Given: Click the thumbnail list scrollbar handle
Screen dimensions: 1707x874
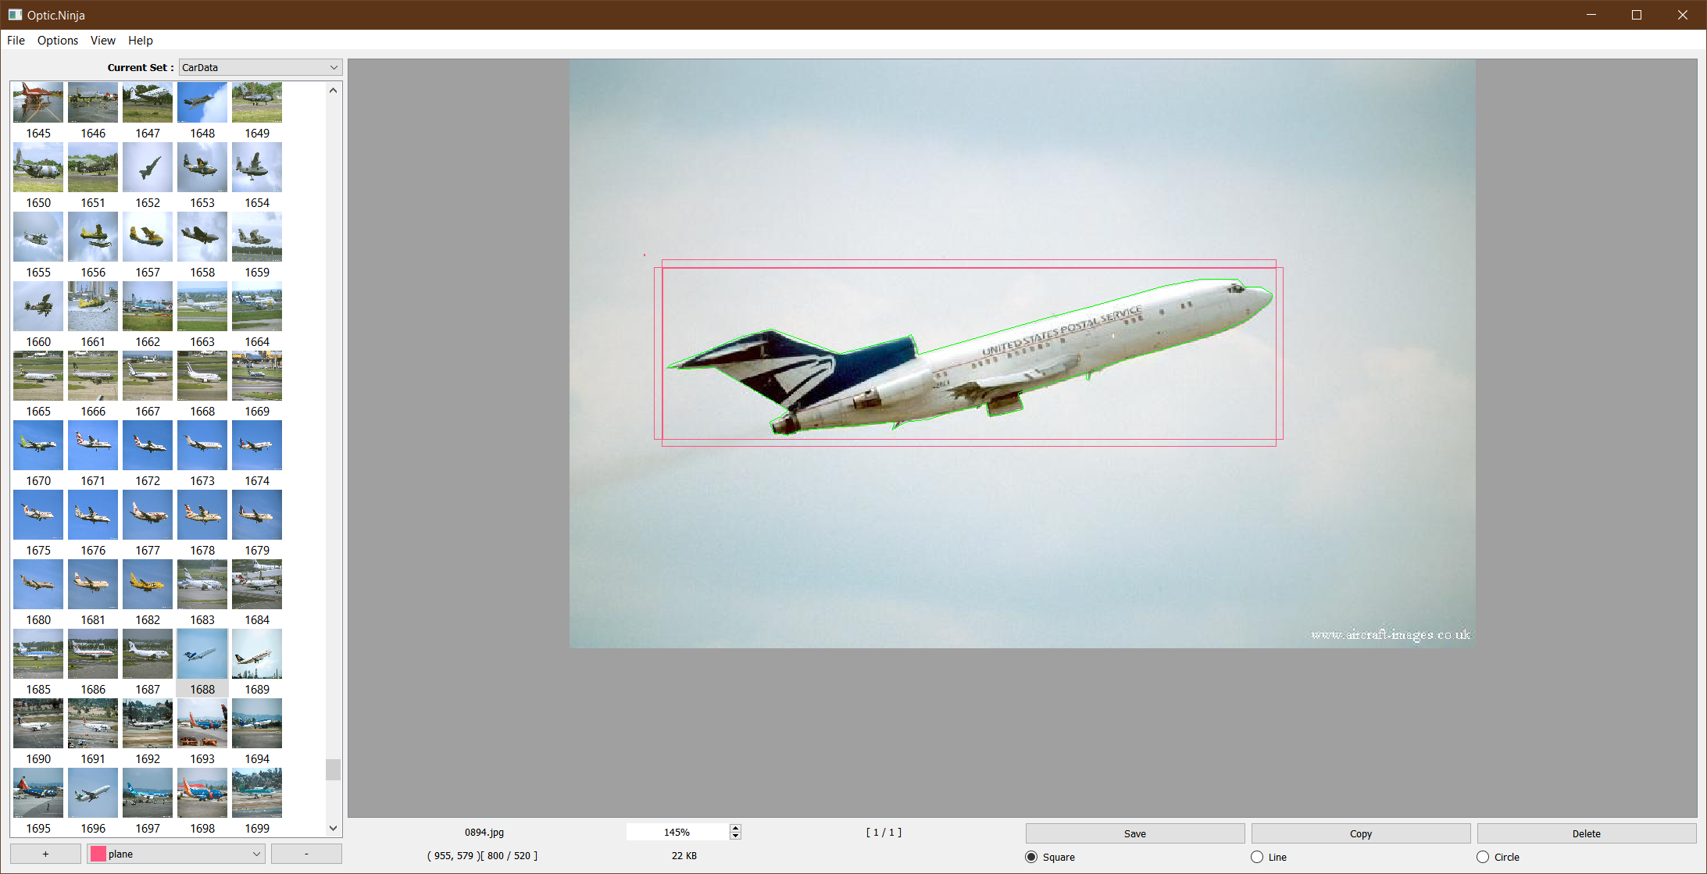Looking at the screenshot, I should [x=333, y=769].
